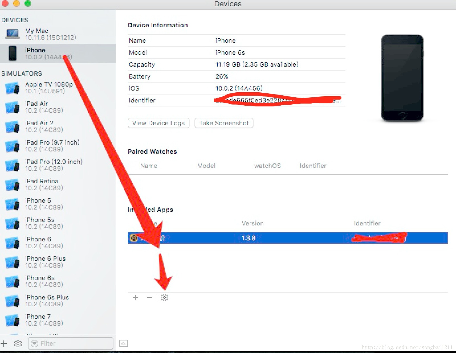Select the iPhone 10.0.2 device
Image resolution: width=456 pixels, height=353 pixels.
pyautogui.click(x=58, y=54)
